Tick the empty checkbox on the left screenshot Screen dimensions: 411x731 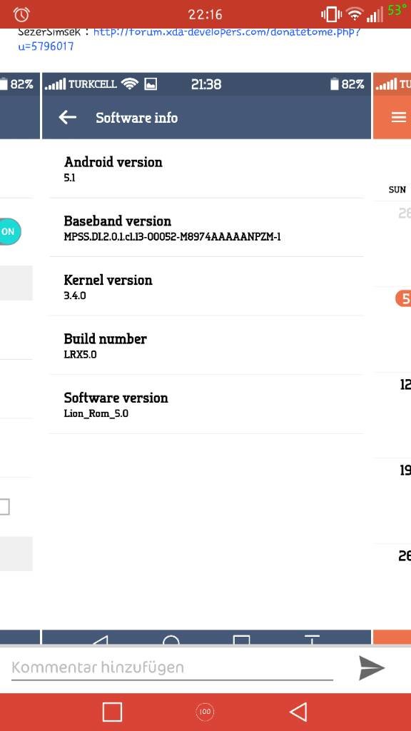click(x=4, y=506)
